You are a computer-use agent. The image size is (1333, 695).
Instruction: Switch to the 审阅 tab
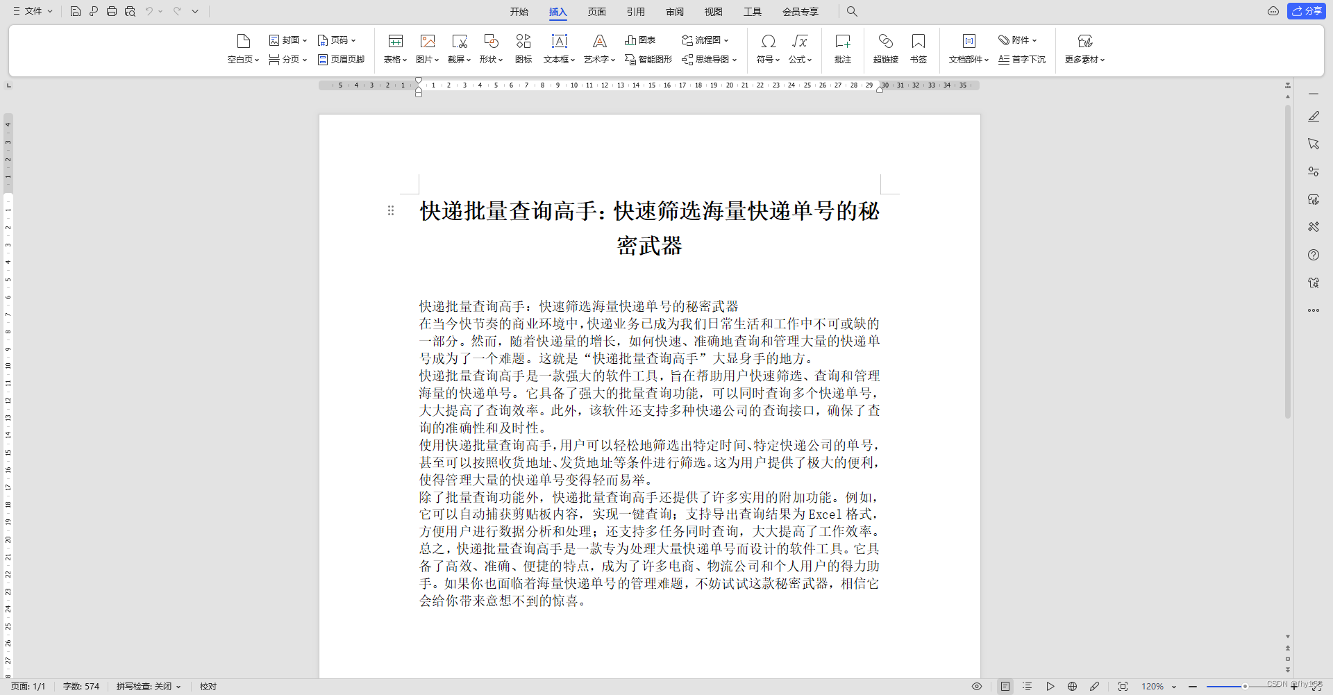click(674, 12)
